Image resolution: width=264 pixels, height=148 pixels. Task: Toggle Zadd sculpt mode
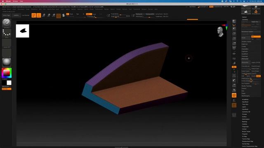89,14
